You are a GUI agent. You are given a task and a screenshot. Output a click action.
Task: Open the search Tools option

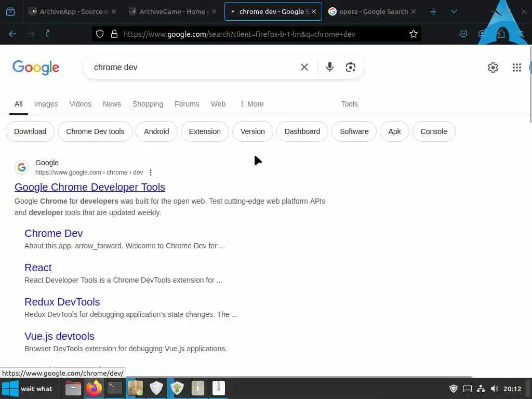pos(350,104)
